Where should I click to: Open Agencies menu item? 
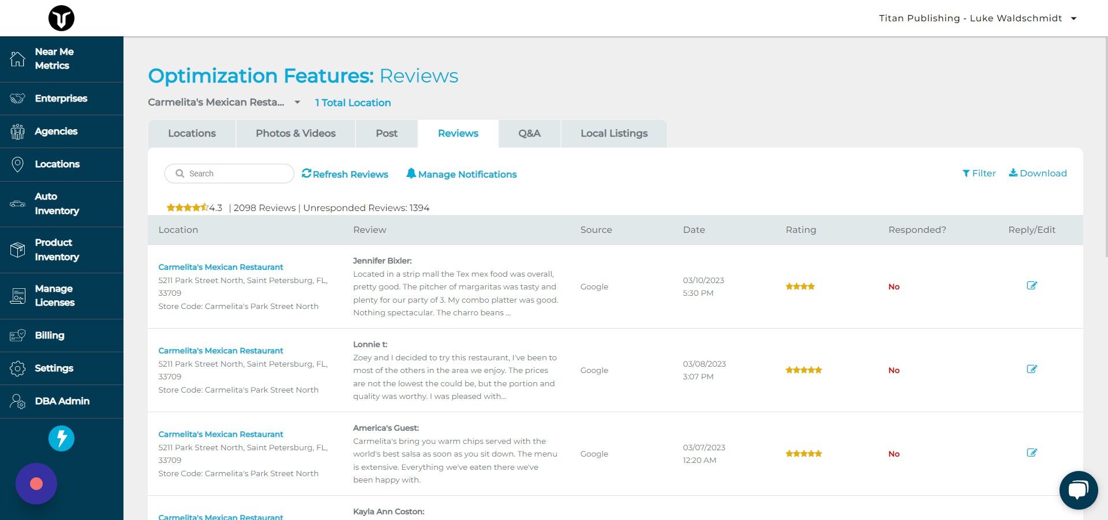(x=62, y=131)
